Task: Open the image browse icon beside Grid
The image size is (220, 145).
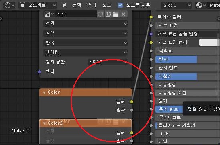Action: tap(49, 14)
